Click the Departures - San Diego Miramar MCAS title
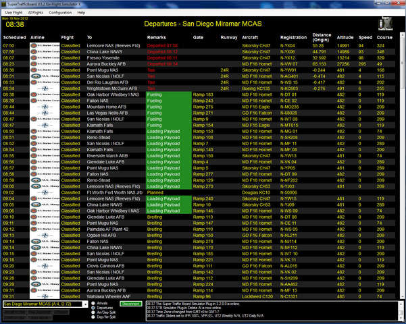 [x=203, y=24]
